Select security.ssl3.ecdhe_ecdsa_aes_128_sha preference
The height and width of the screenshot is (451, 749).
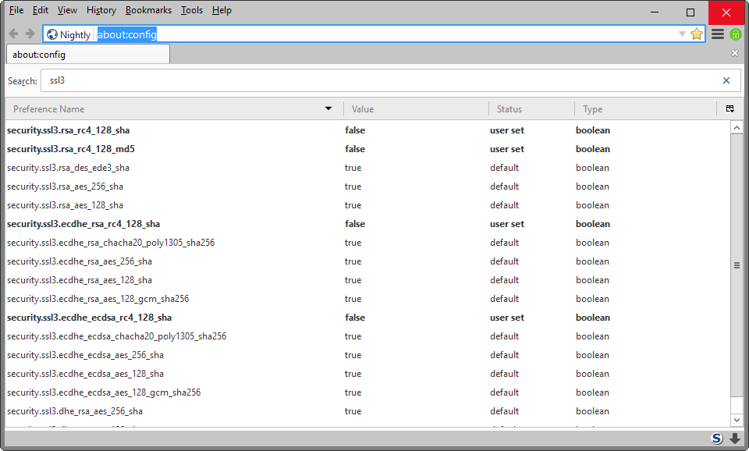pyautogui.click(x=85, y=374)
